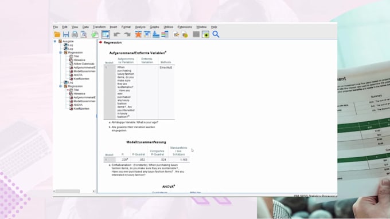Viewport: 390px width, 219px height.
Task: Open file using the yellow folder icon
Action: pos(57,34)
